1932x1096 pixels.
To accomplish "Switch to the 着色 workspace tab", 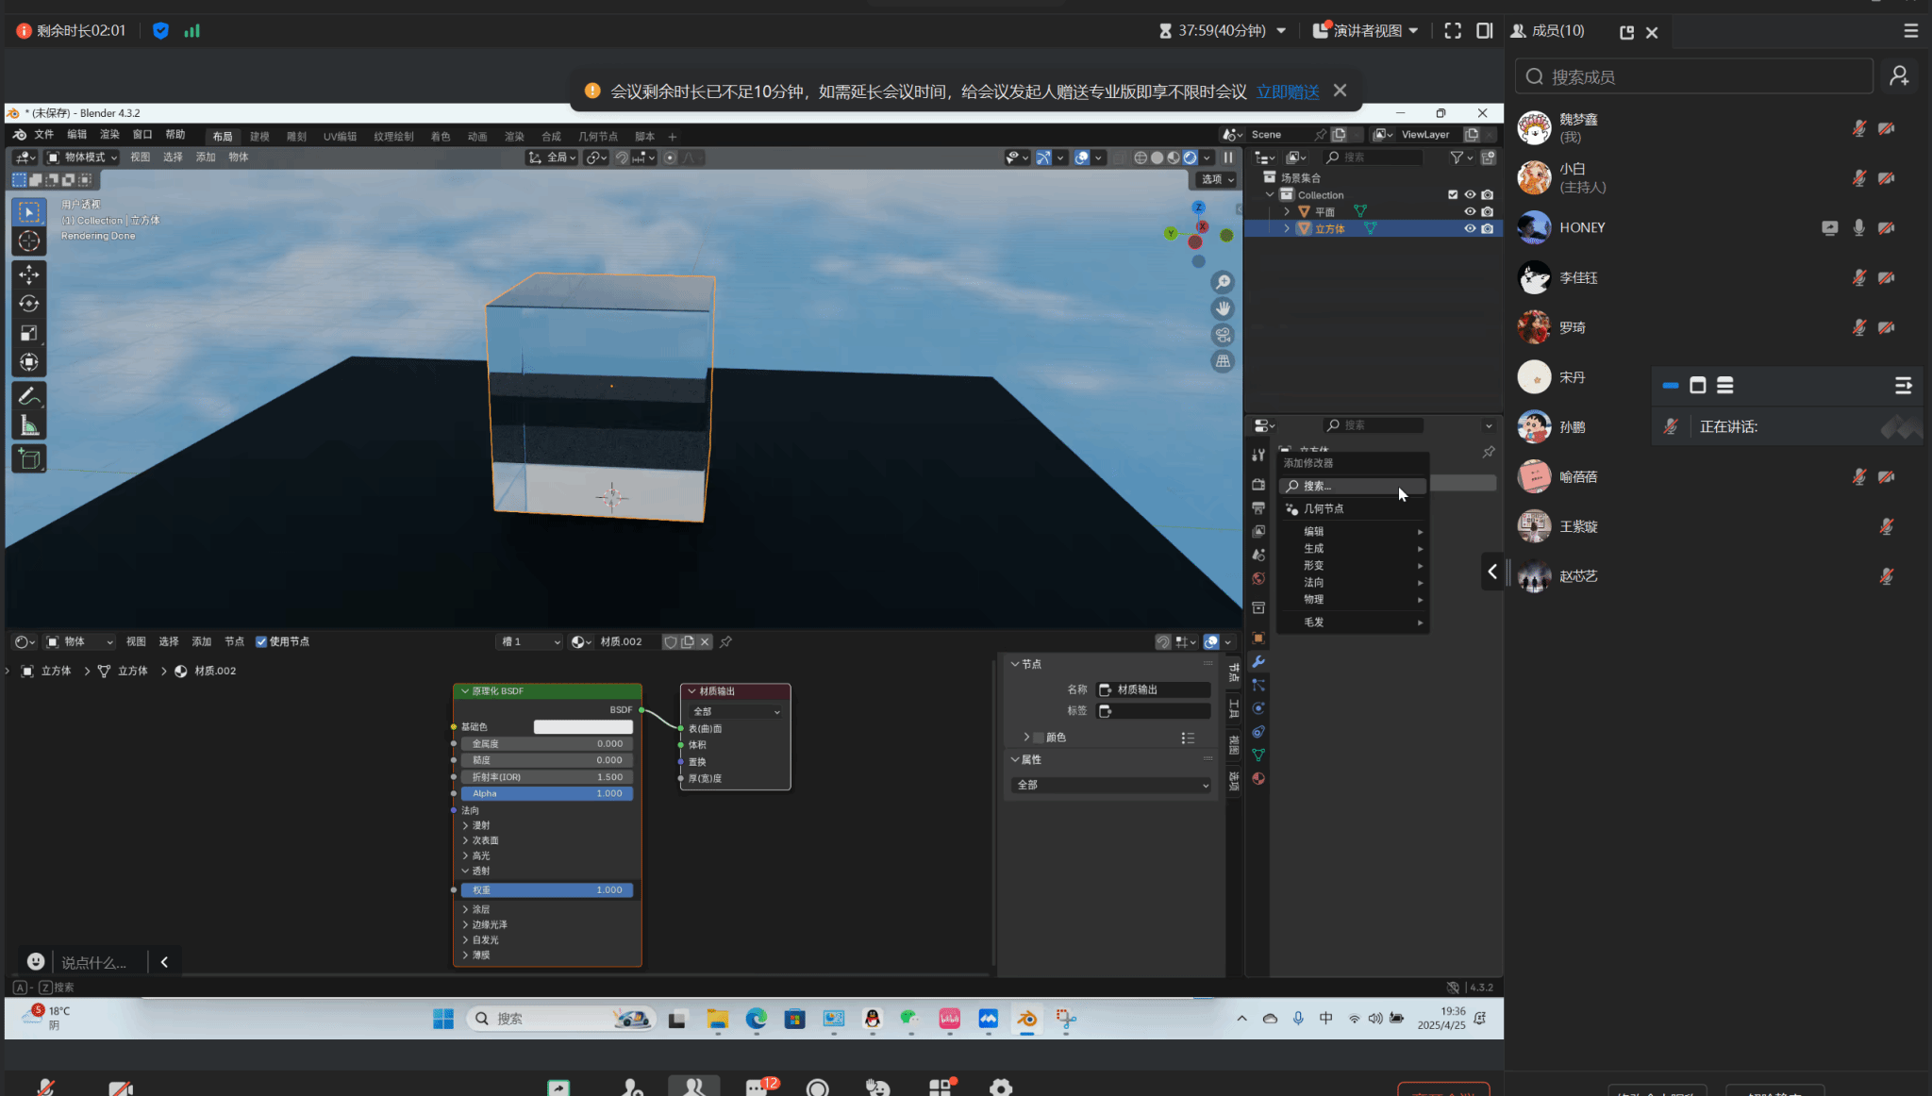I will coord(441,137).
